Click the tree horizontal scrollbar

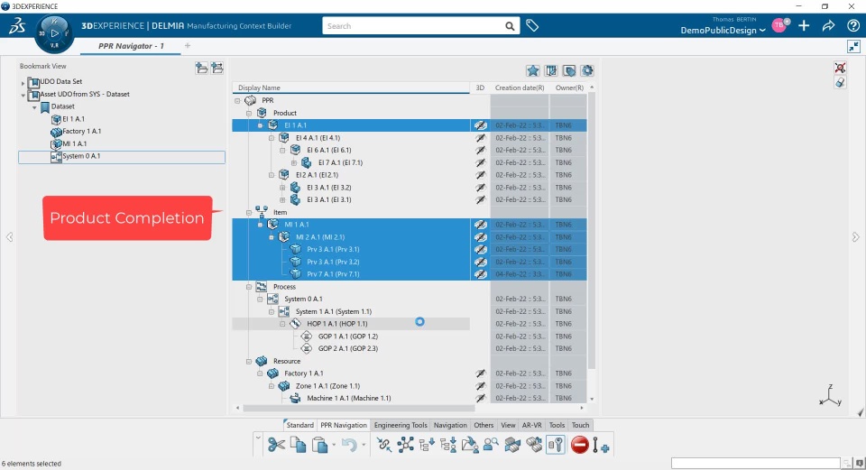[x=359, y=408]
